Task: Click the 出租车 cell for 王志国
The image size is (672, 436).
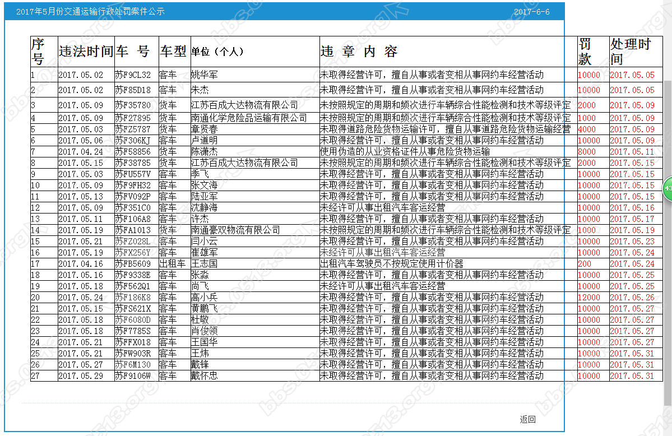Action: (172, 263)
